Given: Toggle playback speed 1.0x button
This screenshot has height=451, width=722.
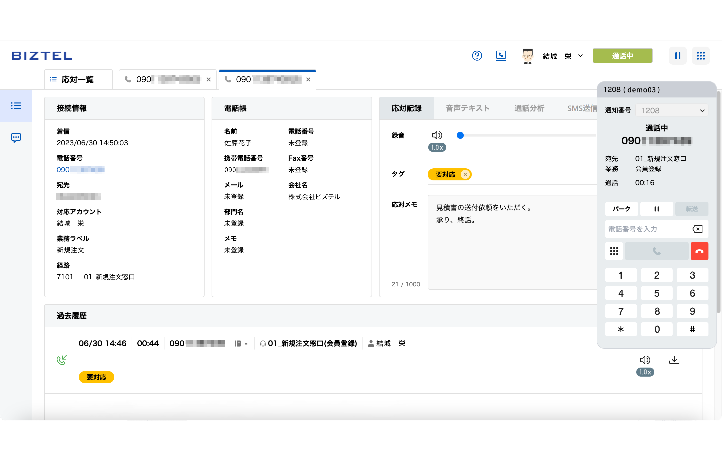Looking at the screenshot, I should 437,148.
